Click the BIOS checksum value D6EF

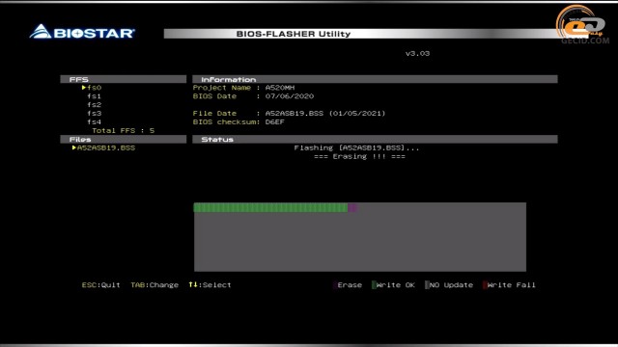point(274,122)
